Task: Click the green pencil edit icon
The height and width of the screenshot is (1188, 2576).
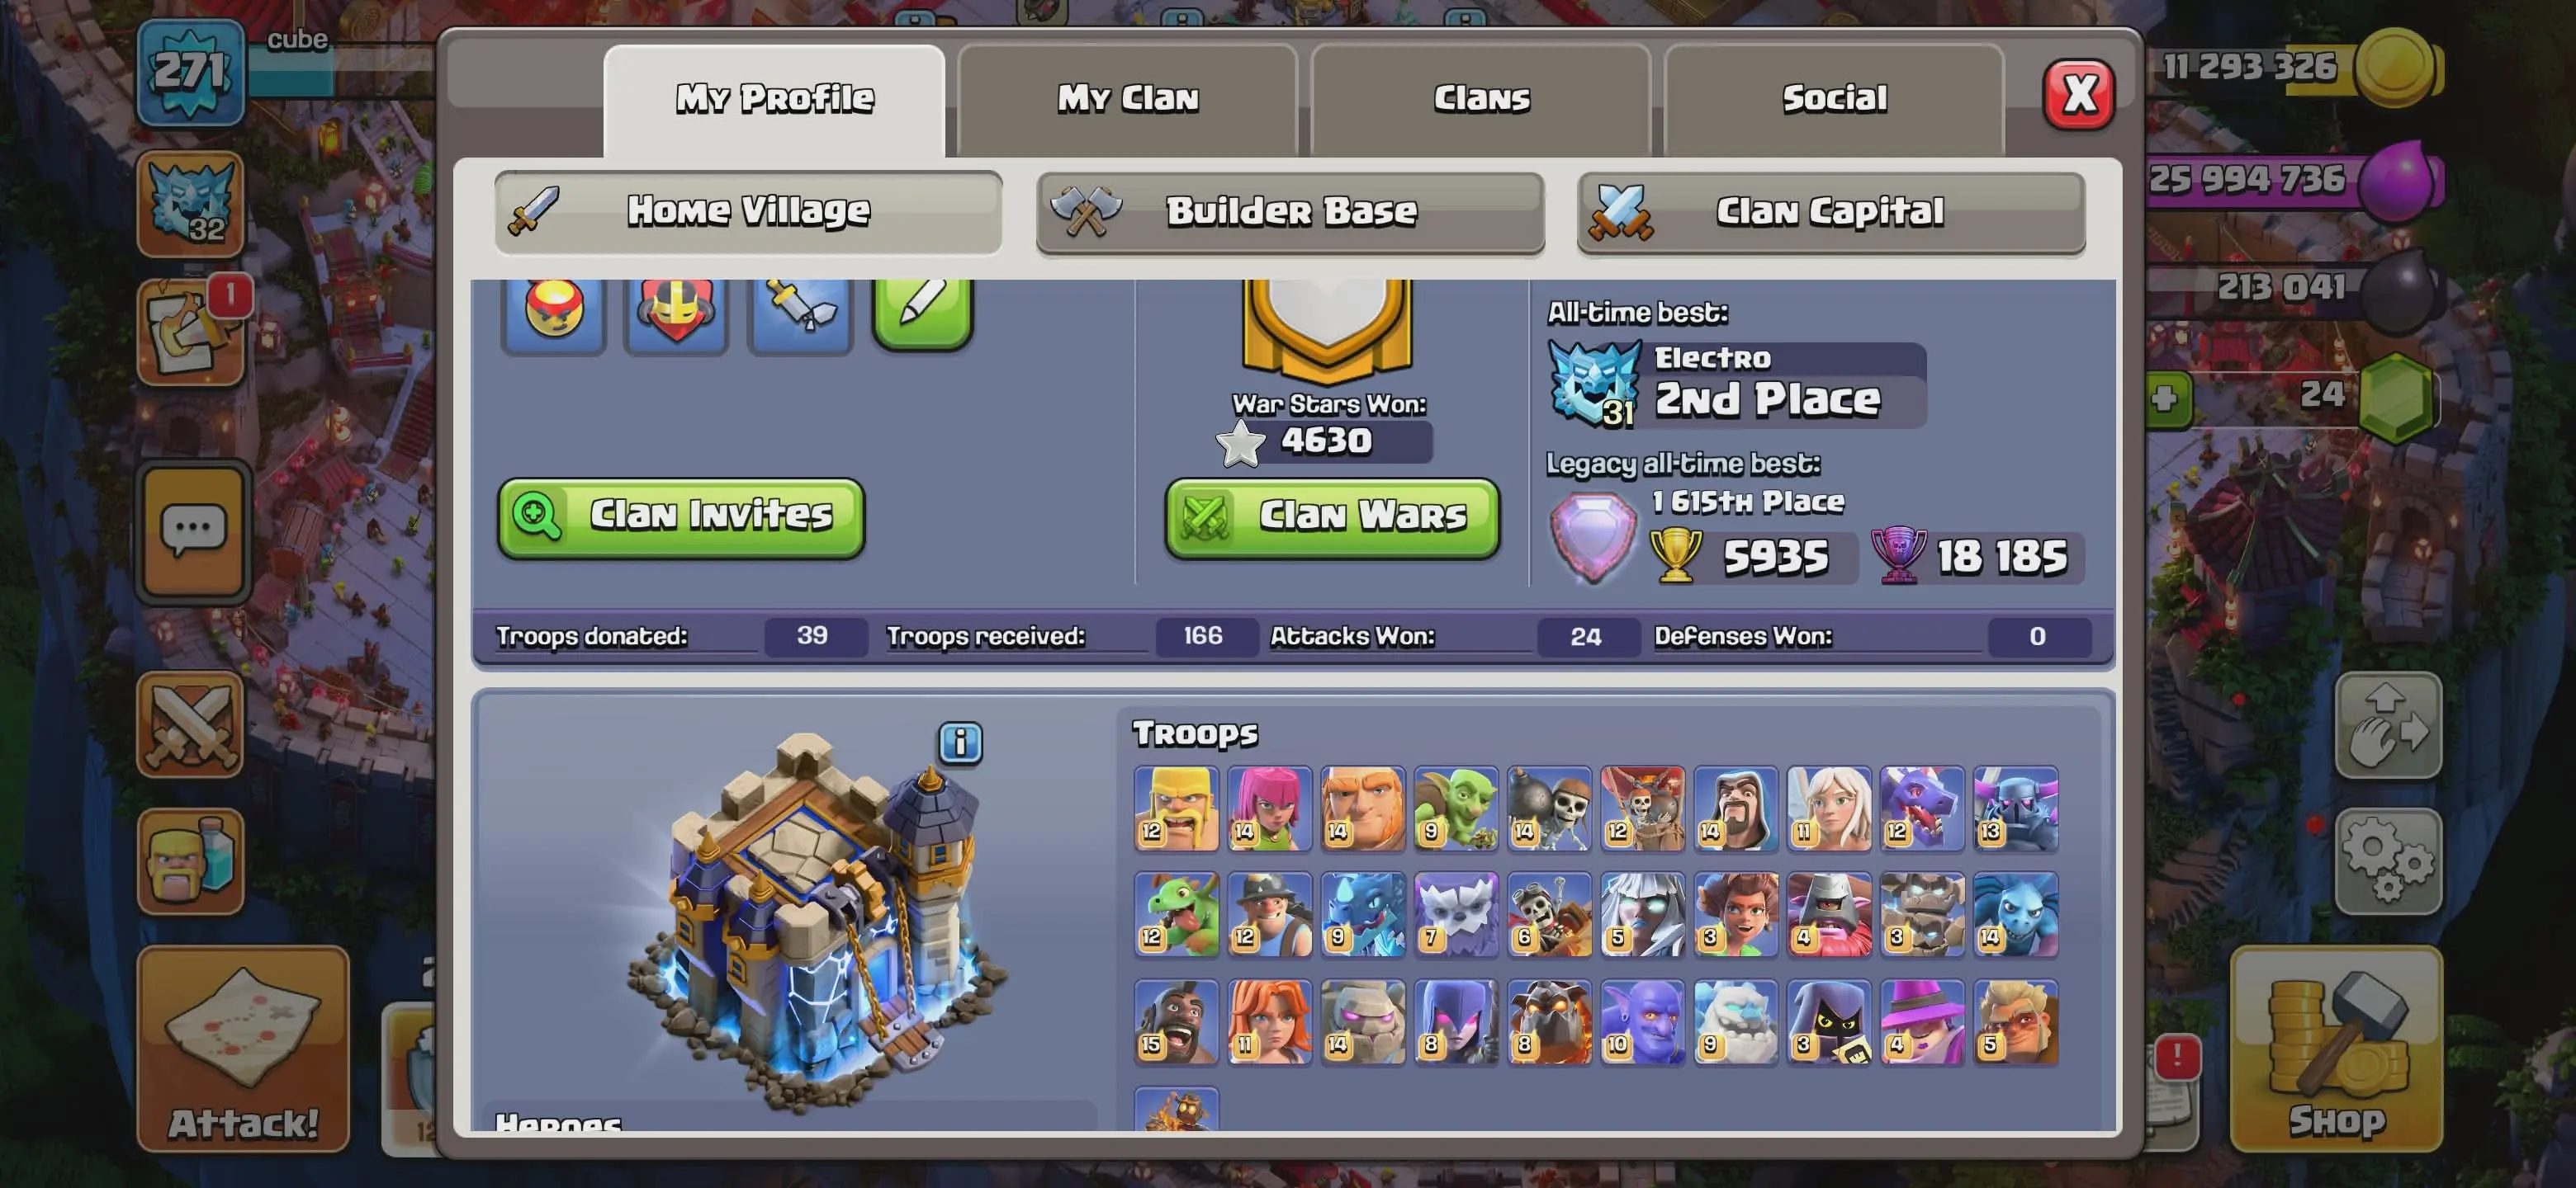Action: point(922,311)
